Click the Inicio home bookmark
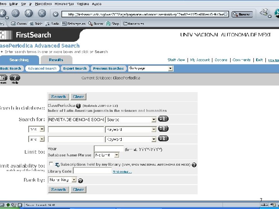This screenshot has height=209, width=279. [x=36, y=24]
